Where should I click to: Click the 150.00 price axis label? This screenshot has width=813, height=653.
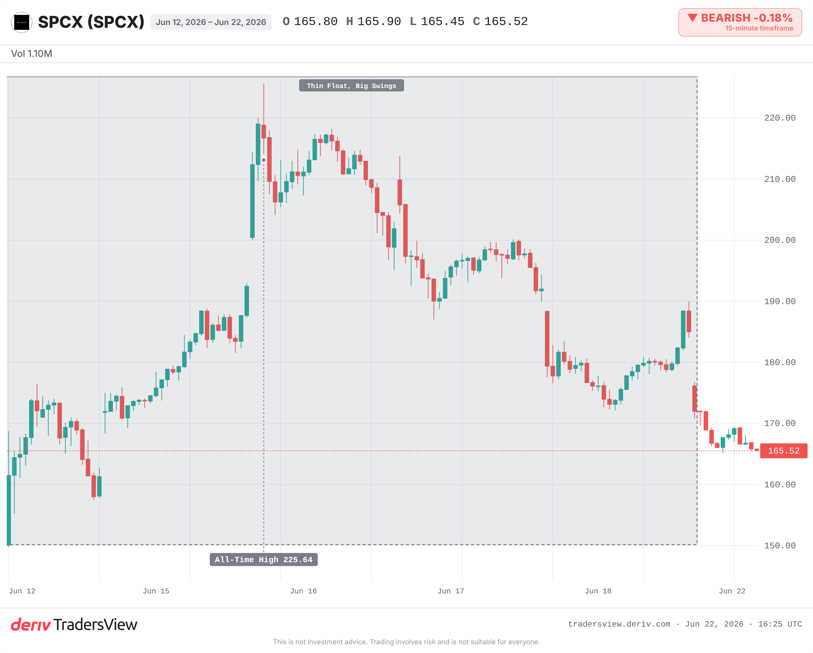(x=780, y=546)
